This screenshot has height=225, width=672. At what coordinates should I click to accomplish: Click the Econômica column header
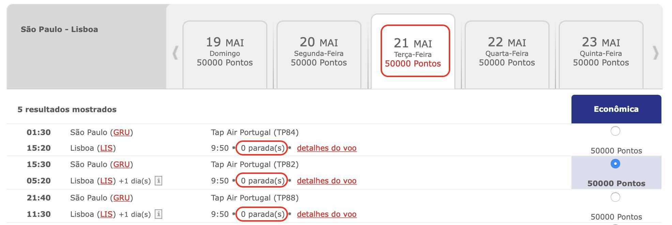(x=616, y=109)
